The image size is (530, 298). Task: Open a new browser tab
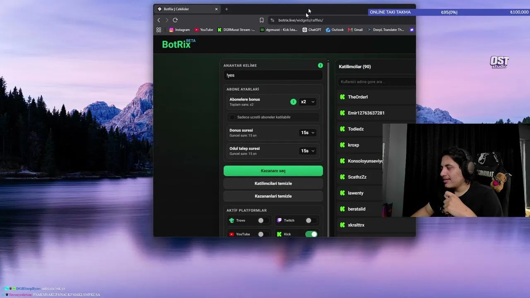226,9
